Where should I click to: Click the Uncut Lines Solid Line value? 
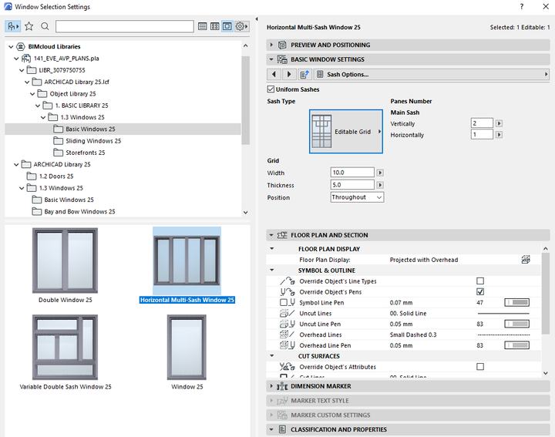(408, 313)
